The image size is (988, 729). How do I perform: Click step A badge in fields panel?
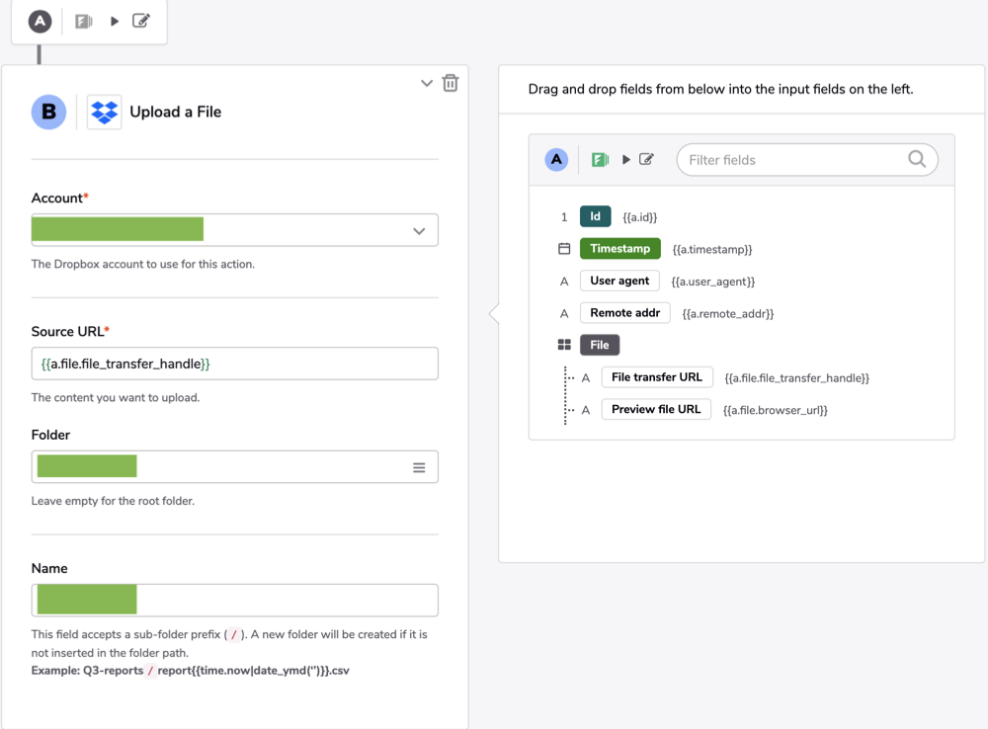point(556,159)
